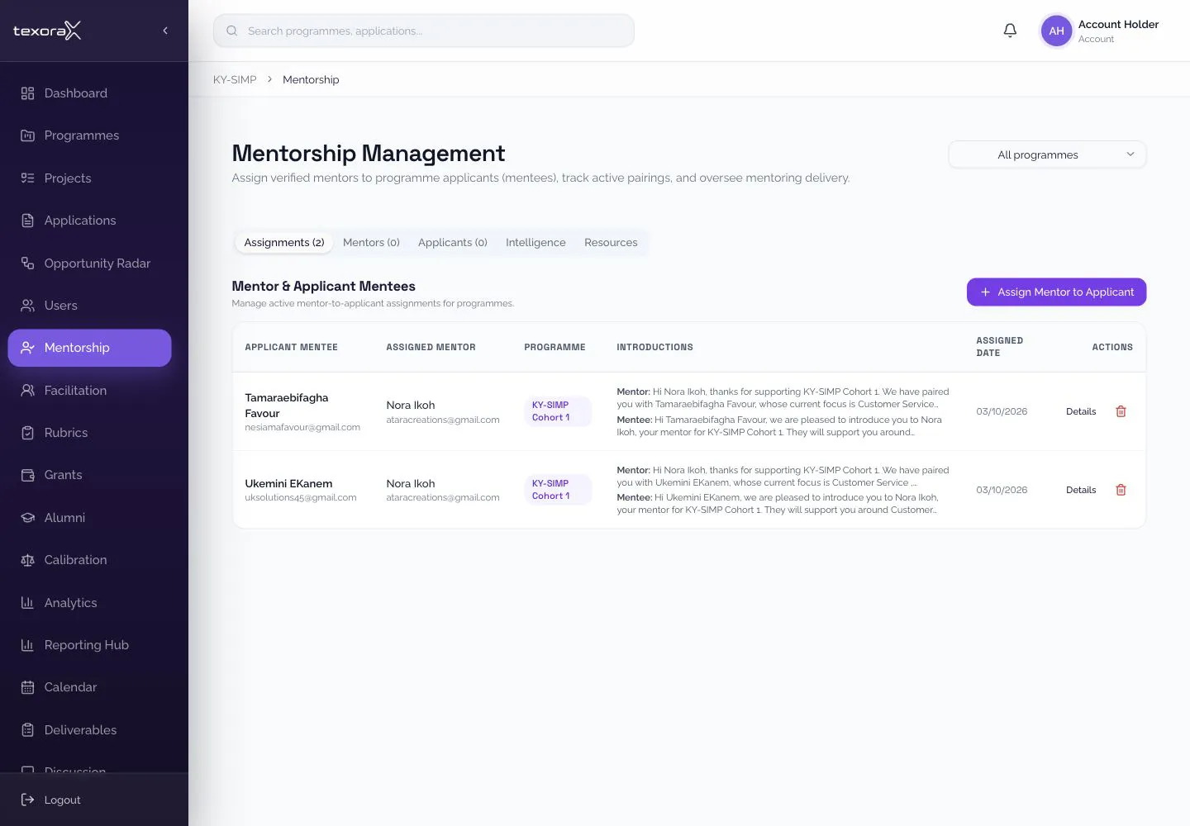
Task: Delete the Tamaraebifagha Favour assignment
Action: [1121, 411]
